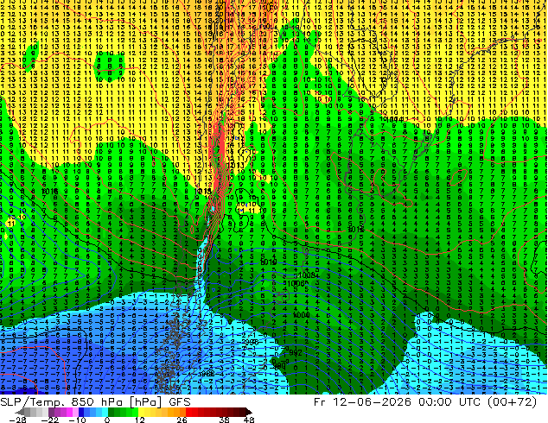548x423 pixels.
Task: Click the '1013' isobar label on the map
Action: 235,166
